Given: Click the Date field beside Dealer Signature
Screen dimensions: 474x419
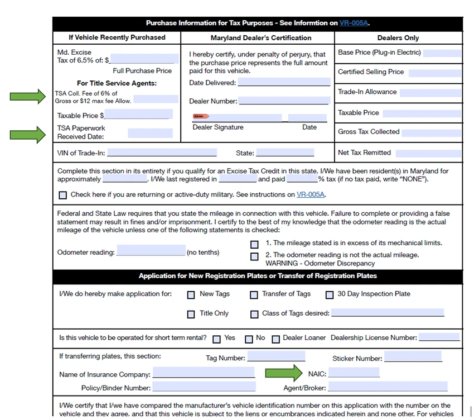Looking at the screenshot, I should (x=307, y=118).
